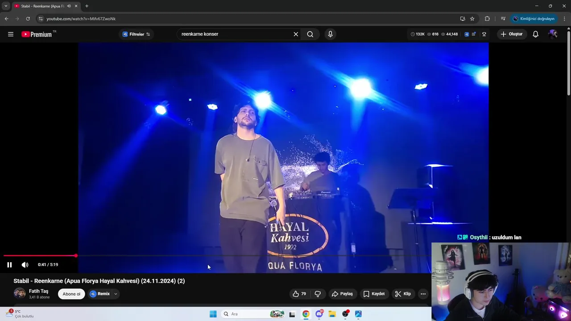Open more actions three-dot menu

coord(423,294)
